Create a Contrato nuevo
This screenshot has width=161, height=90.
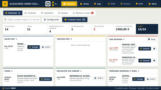(75, 19)
